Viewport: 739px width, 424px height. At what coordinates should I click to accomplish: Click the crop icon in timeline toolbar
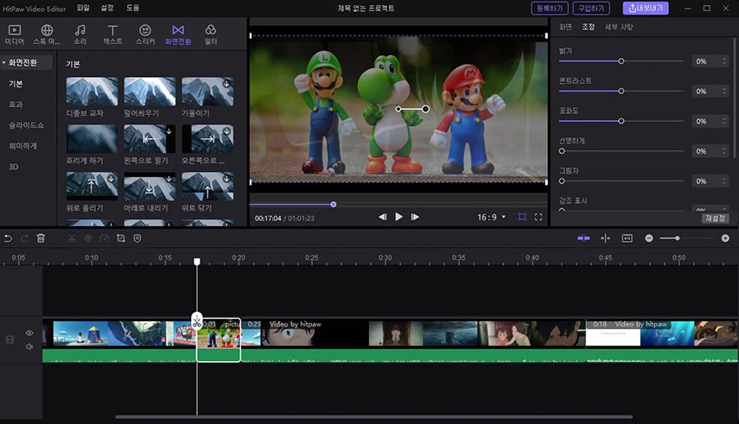(121, 238)
